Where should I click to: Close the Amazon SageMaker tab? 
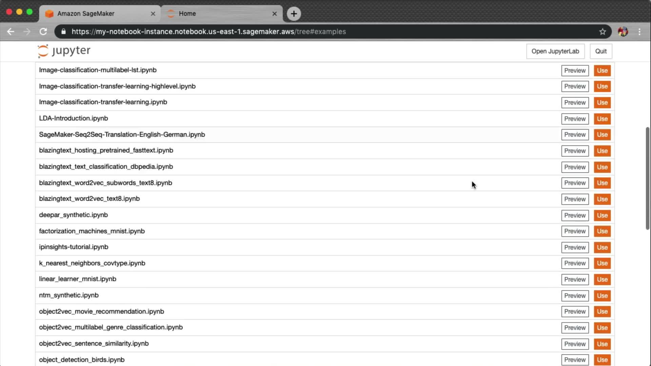coord(153,14)
